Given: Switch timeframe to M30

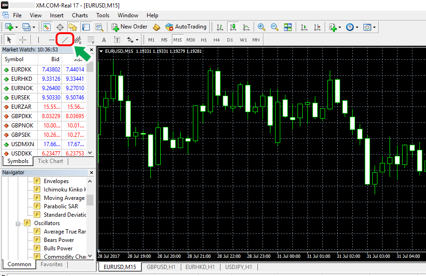Looking at the screenshot, I should point(191,40).
